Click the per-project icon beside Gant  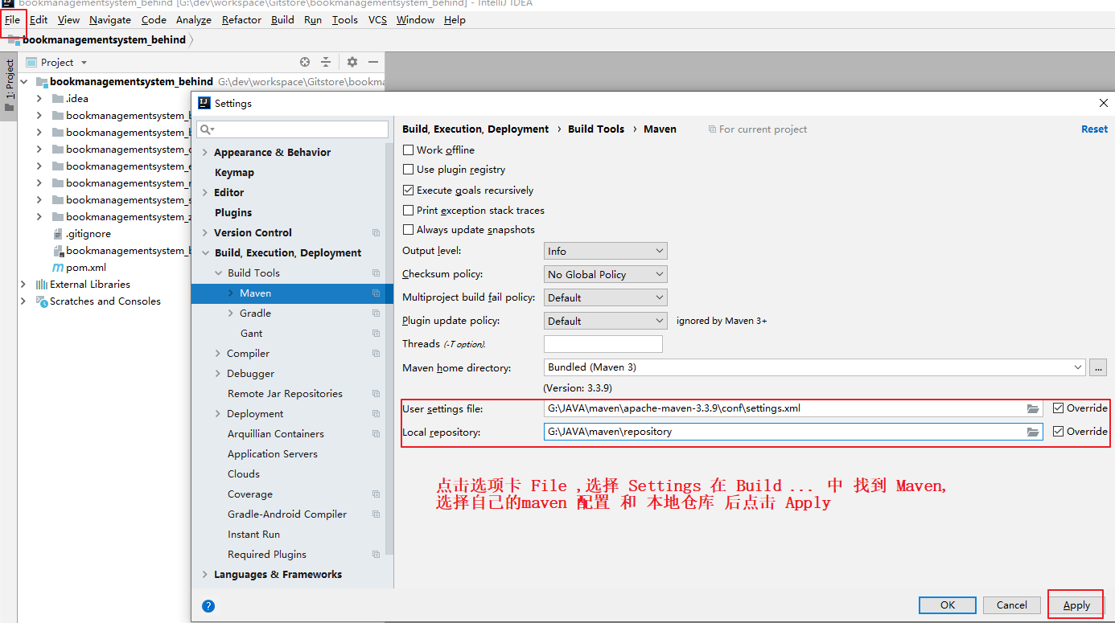tap(376, 334)
